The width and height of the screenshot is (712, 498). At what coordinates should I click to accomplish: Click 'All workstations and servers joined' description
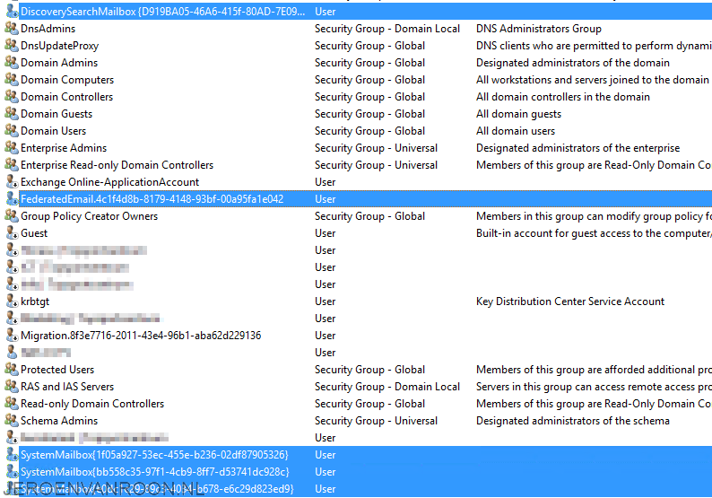[592, 80]
